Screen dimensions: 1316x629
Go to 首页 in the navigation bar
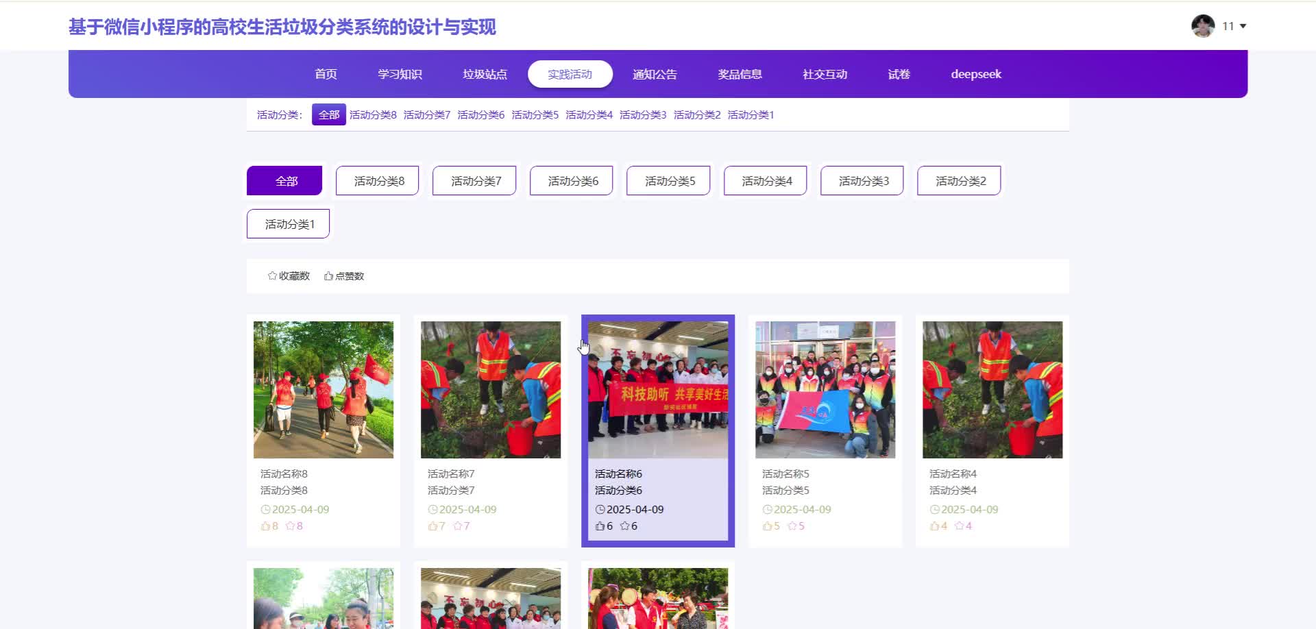point(326,74)
